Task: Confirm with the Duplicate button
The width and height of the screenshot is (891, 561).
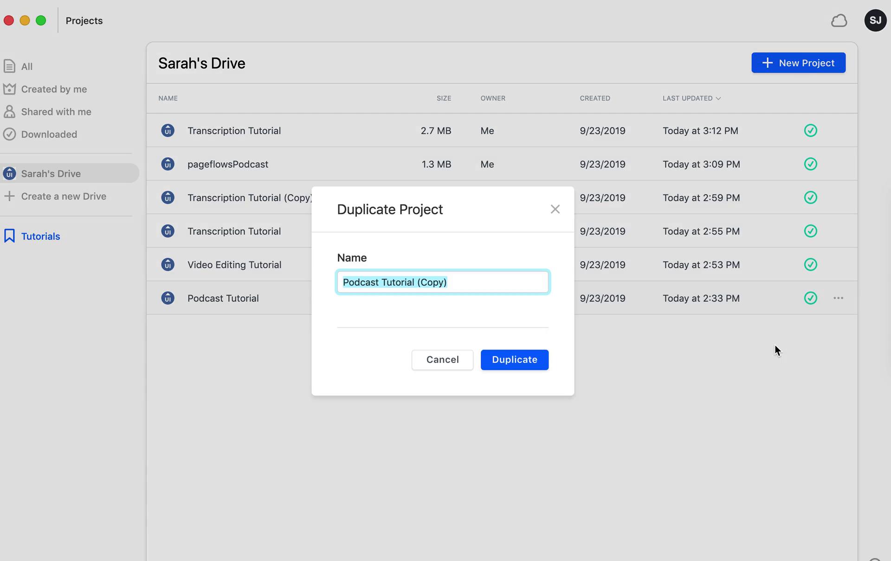Action: pyautogui.click(x=514, y=360)
